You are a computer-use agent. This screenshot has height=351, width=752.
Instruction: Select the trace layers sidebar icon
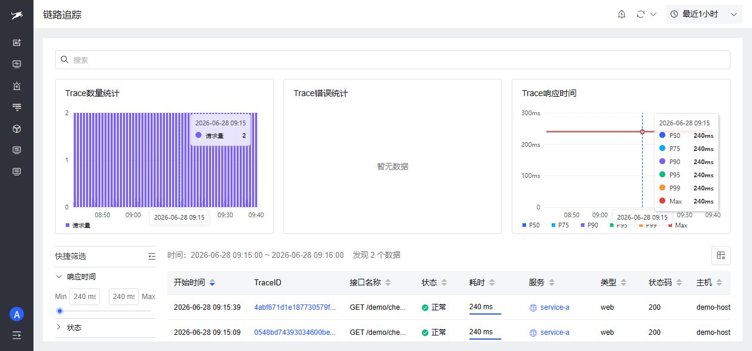pyautogui.click(x=17, y=107)
